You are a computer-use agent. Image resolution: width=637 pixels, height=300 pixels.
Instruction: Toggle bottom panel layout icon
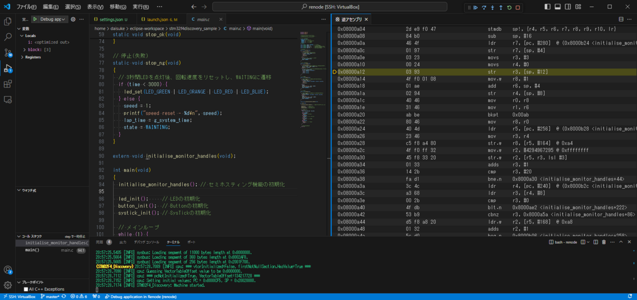click(x=558, y=7)
